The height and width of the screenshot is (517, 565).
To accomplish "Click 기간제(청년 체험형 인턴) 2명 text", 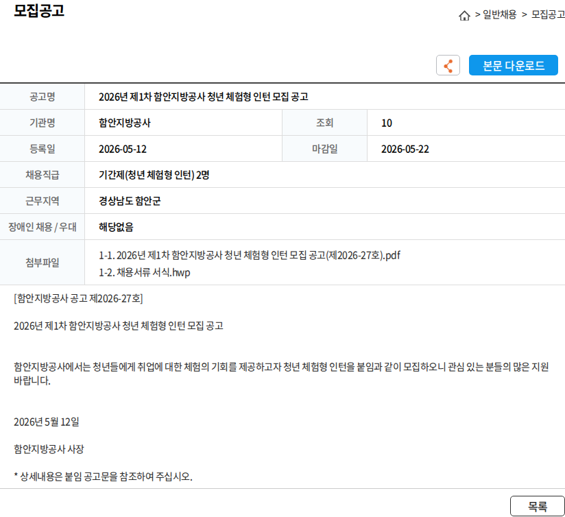I will (154, 175).
